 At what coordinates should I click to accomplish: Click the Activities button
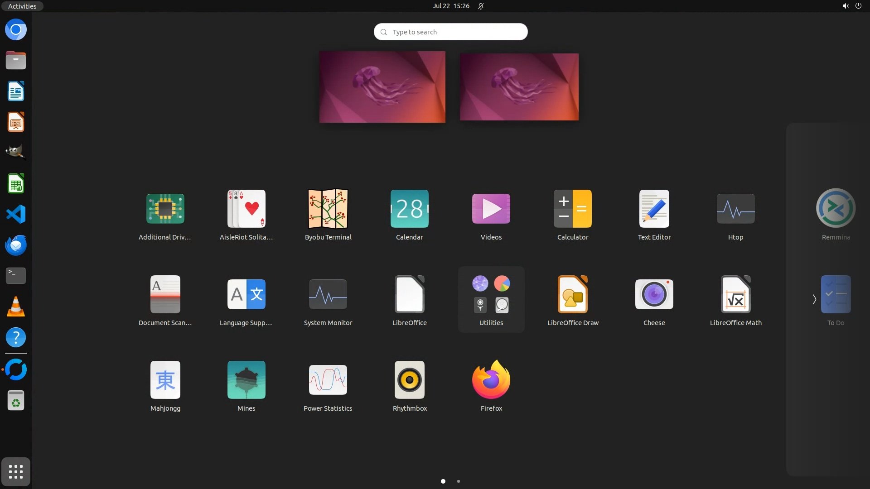tap(22, 6)
